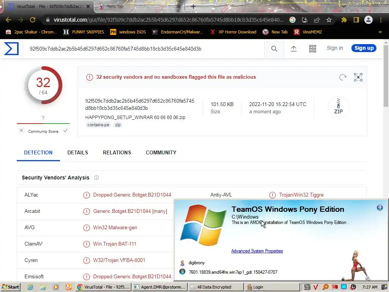This screenshot has width=389, height=292.
Task: Click the Antiy-AVL Trojan/Win32.Tiggre result
Action: pyautogui.click(x=301, y=195)
